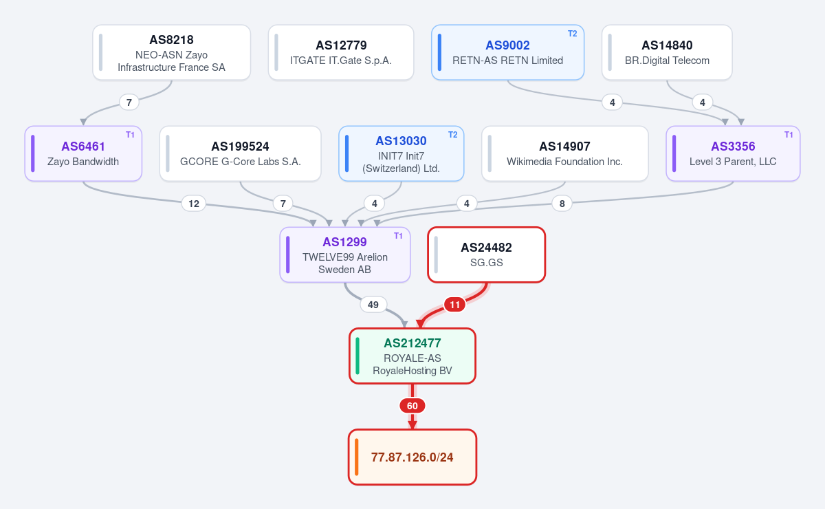
Task: Click the T1 badge on AS3356
Action: (789, 135)
